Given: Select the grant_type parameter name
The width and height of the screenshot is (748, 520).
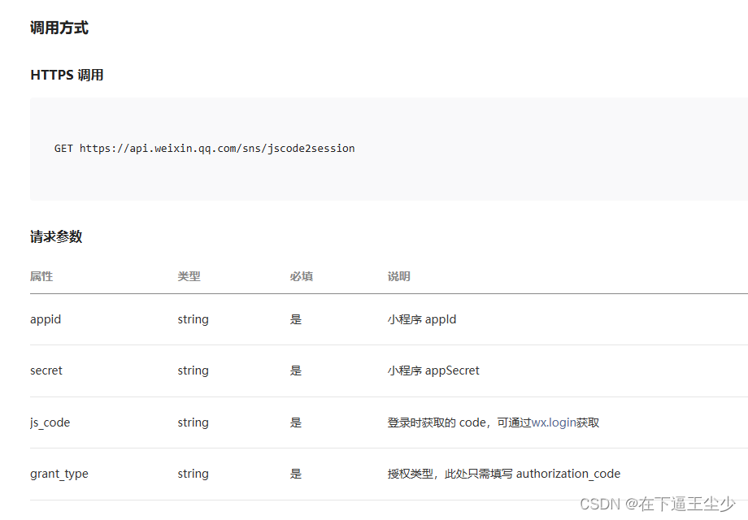Looking at the screenshot, I should (59, 473).
